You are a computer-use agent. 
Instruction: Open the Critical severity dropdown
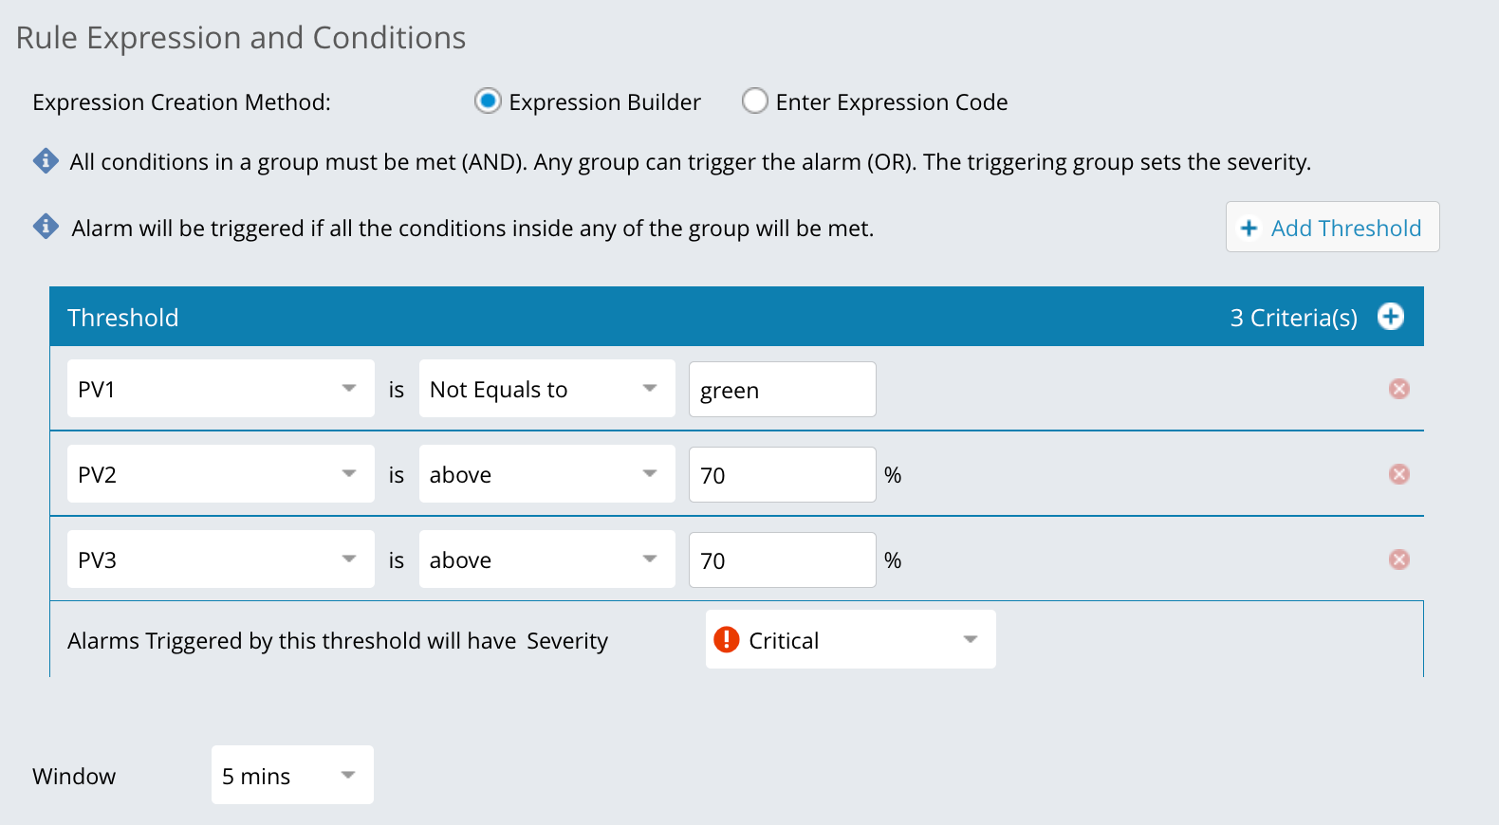[969, 639]
